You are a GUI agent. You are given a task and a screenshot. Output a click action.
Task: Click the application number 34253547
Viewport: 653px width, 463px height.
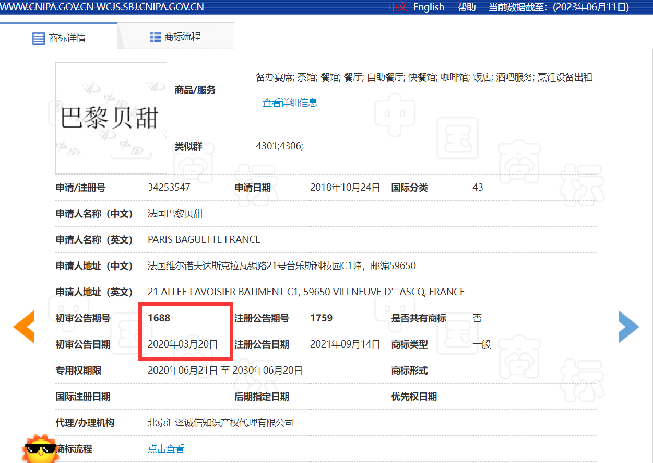[x=169, y=188]
